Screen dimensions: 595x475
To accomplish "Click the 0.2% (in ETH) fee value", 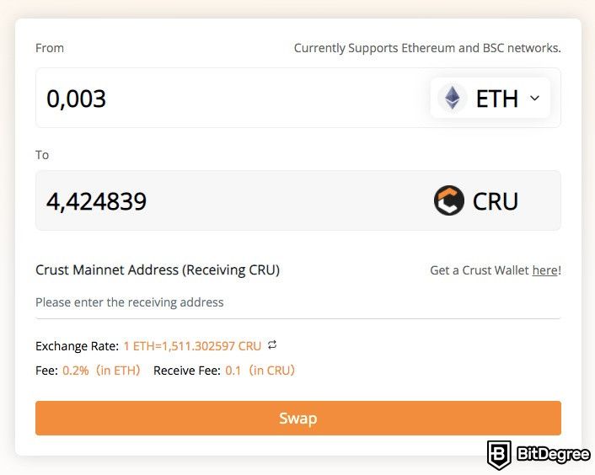I will [x=101, y=371].
